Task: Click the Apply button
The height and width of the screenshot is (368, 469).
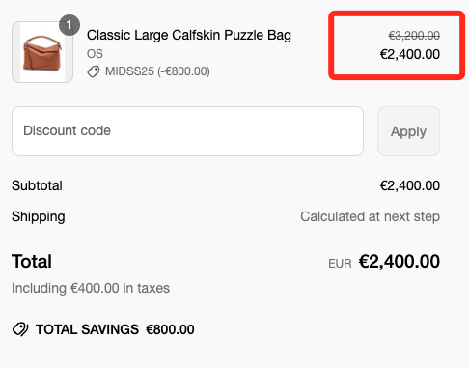Action: (408, 131)
